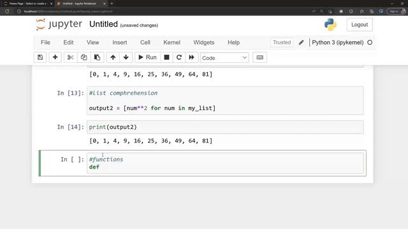Insert a cell below with plus icon
The width and height of the screenshot is (408, 229).
pyautogui.click(x=55, y=57)
